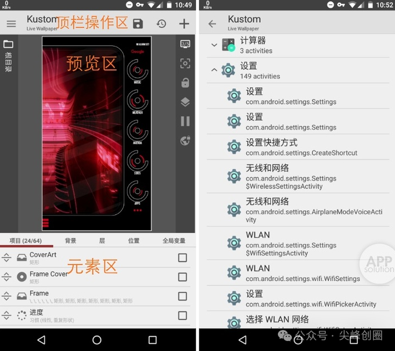Open 进度 item name text
Screen dimensions: 395x351
(x=36, y=313)
